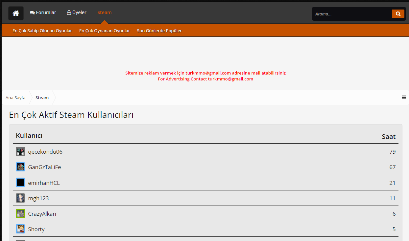Click the 11 hours value
This screenshot has width=409, height=241.
point(392,198)
